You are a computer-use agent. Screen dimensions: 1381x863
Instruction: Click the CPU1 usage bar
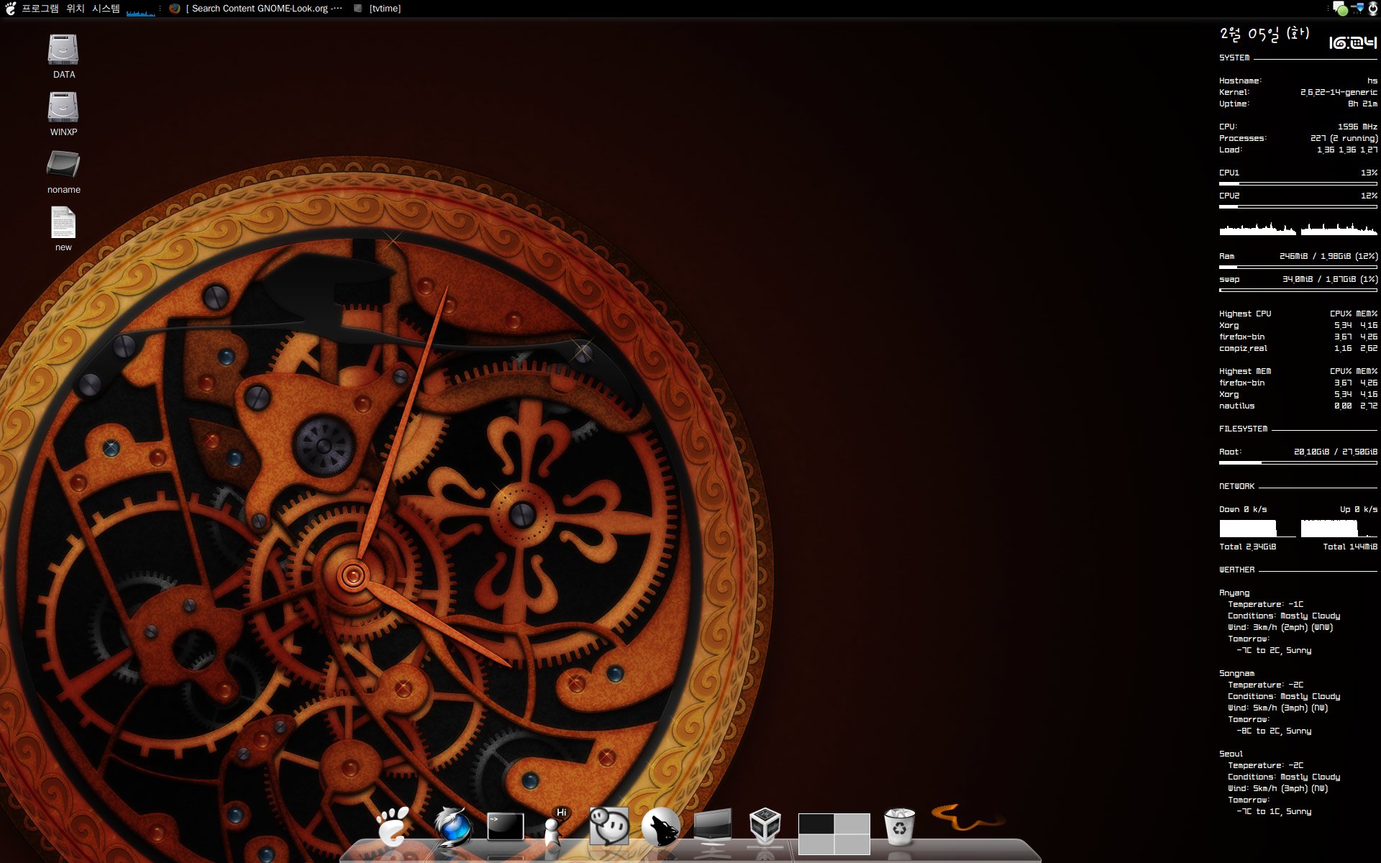[x=1298, y=184]
